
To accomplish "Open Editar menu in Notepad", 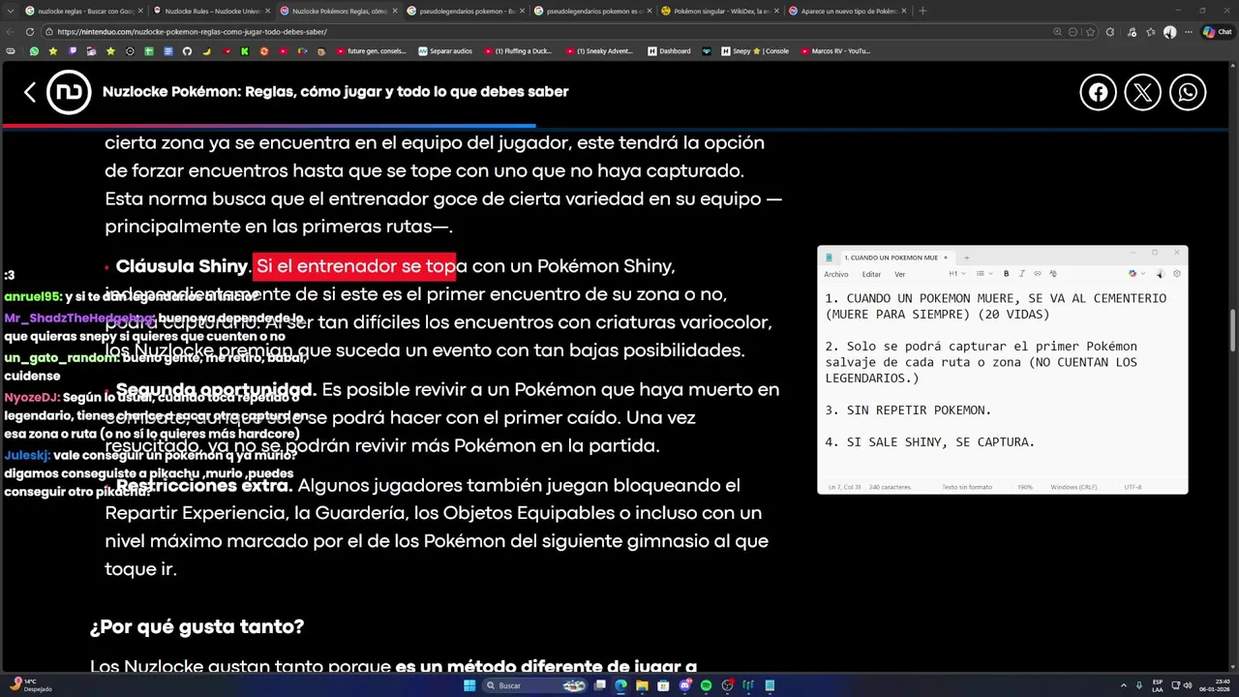I will tap(871, 274).
